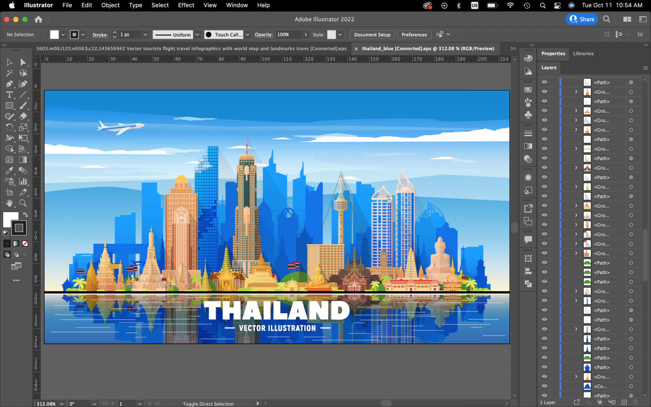Click the Share button
Viewport: 651px width, 407px height.
pyautogui.click(x=582, y=19)
